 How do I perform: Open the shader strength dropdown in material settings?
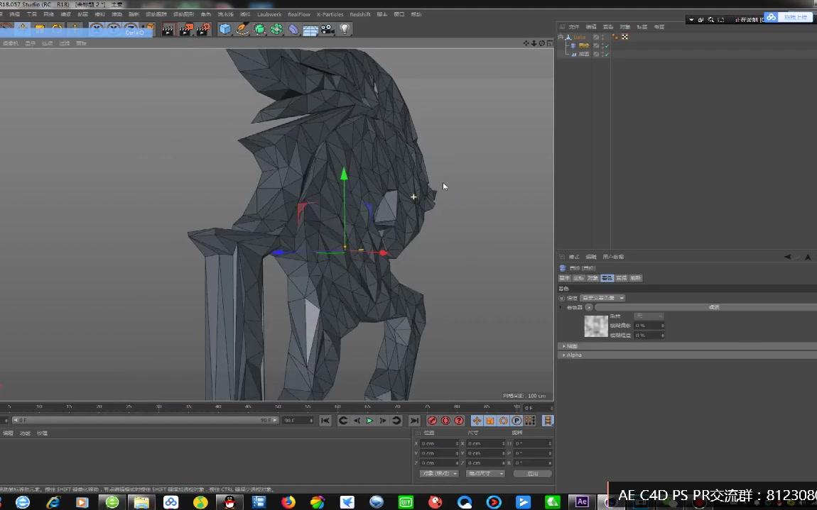(650, 316)
